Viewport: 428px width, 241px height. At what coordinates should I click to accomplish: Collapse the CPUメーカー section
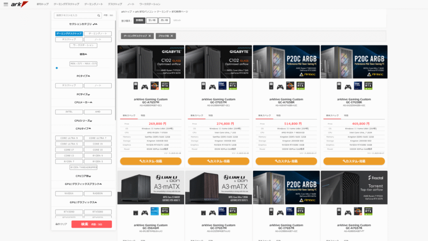[x=83, y=102]
